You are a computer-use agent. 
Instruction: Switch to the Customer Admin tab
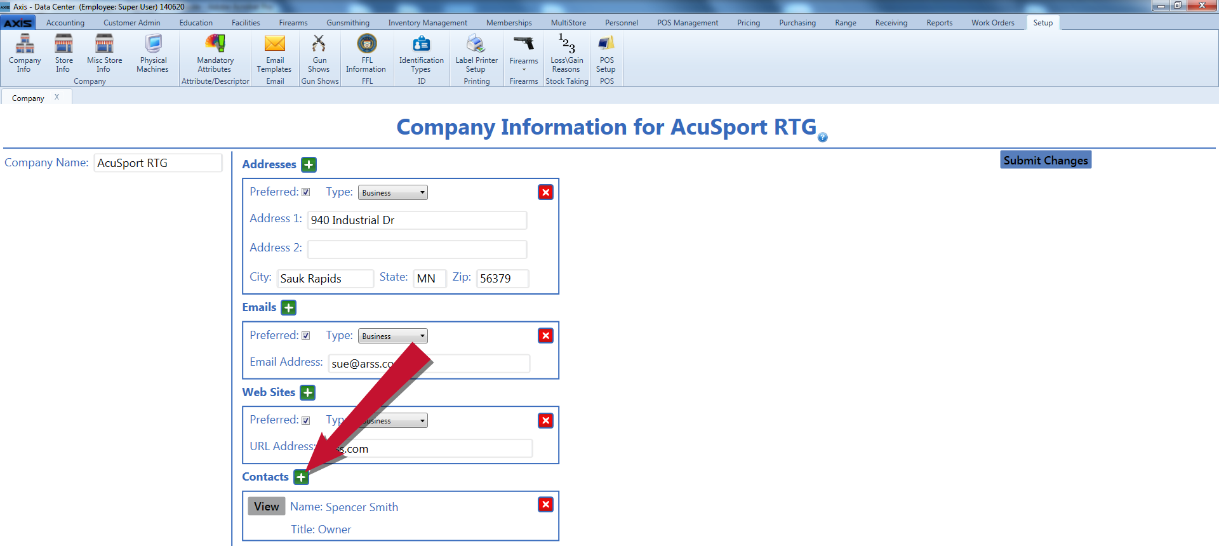tap(132, 23)
